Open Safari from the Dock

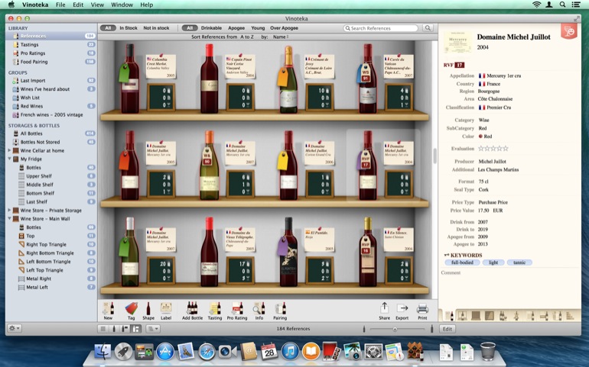click(207, 352)
